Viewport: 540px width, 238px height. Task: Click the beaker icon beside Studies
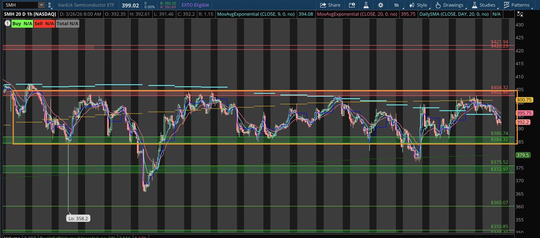click(474, 5)
